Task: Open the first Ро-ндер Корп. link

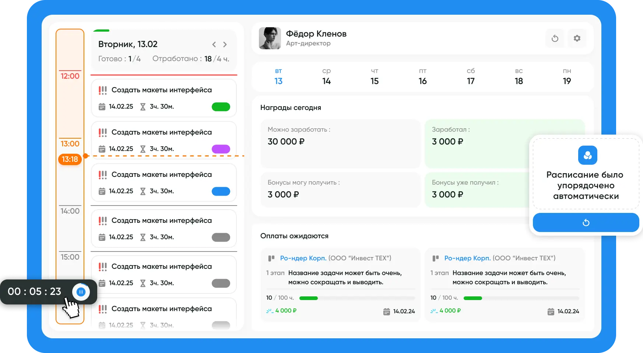Action: [303, 258]
